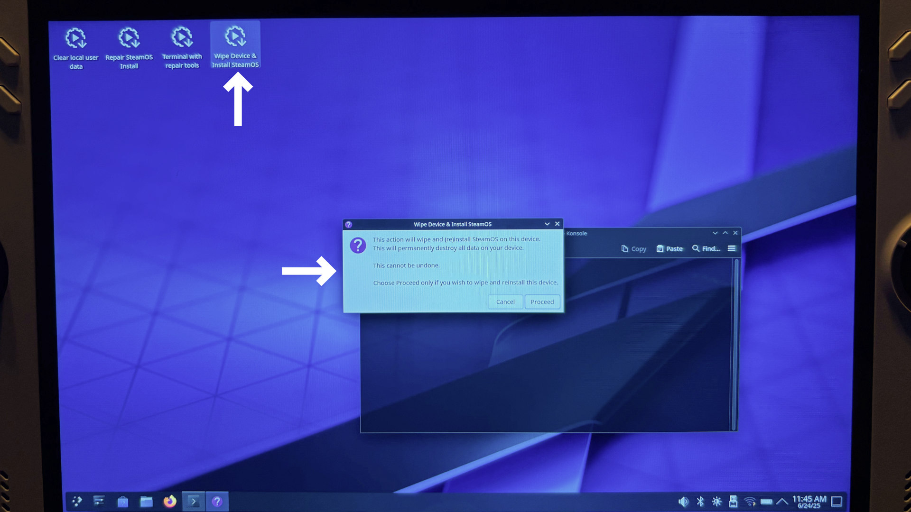Switch to the dialog's question-mark taskbar entry
This screenshot has width=911, height=512.
(x=217, y=501)
